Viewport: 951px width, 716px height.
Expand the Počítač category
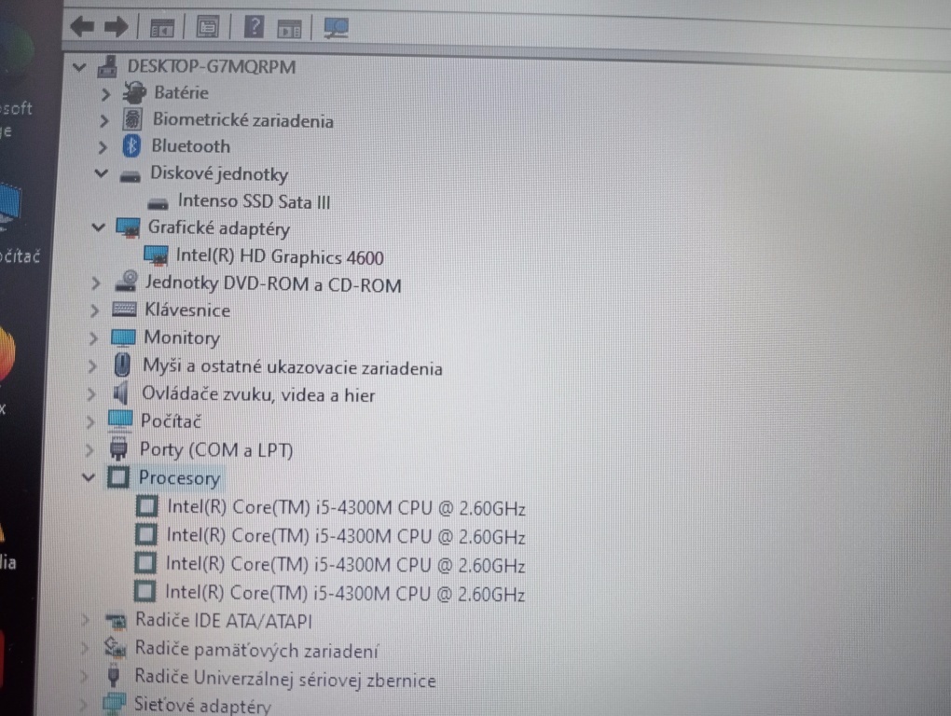tap(90, 422)
